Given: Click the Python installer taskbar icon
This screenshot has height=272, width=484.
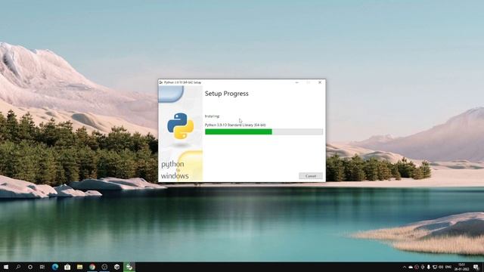Looking at the screenshot, I should coord(129,267).
